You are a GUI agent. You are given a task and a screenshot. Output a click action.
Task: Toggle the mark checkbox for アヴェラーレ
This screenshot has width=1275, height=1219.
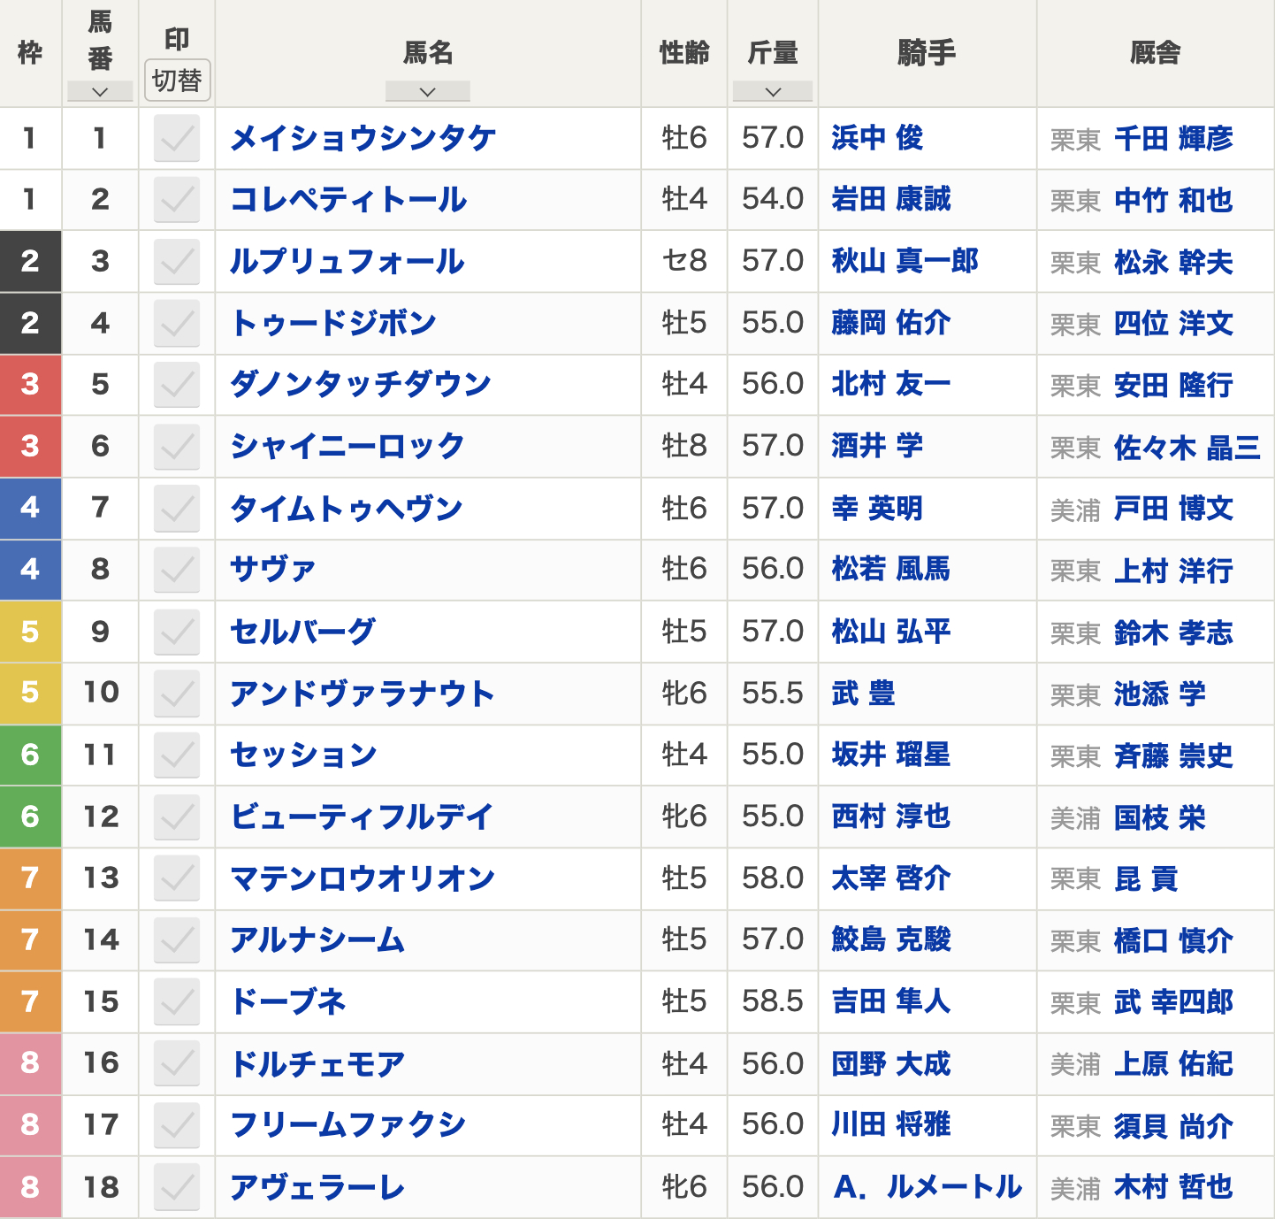177,1186
